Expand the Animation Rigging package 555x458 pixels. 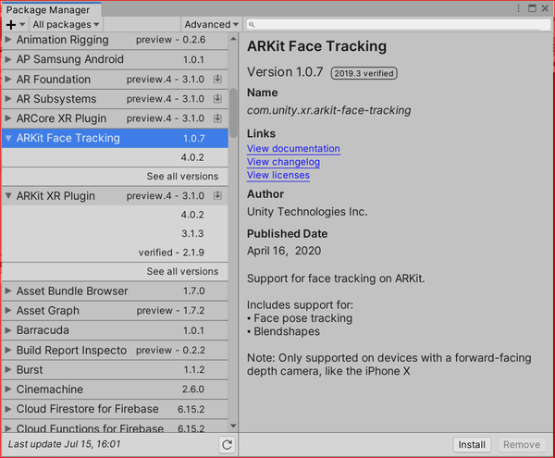[8, 39]
